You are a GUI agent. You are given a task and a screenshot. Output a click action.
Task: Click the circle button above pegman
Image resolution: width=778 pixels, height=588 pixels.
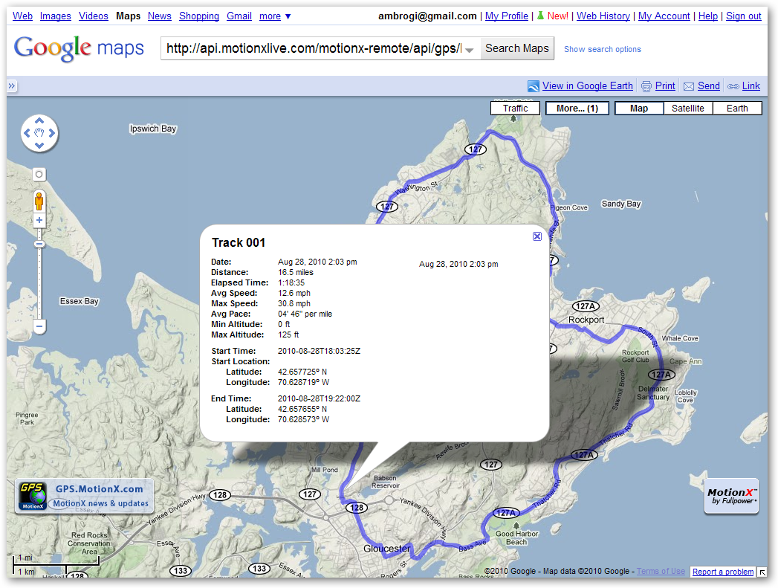pos(39,175)
